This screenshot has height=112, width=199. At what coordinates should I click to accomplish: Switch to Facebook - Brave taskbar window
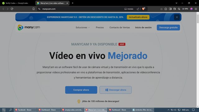(x=25, y=110)
